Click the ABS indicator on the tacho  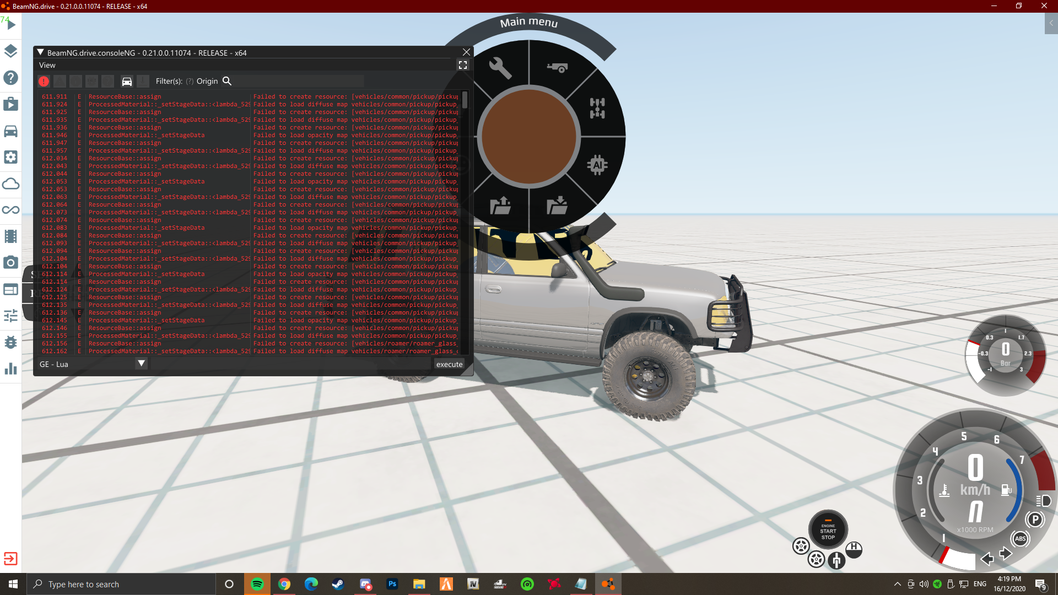pyautogui.click(x=1020, y=539)
